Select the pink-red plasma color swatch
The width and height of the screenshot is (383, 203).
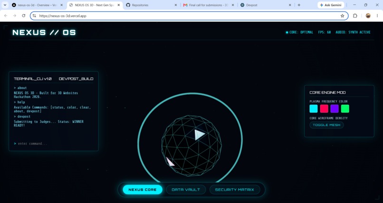pyautogui.click(x=324, y=109)
